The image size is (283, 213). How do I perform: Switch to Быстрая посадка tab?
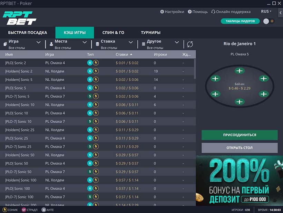tap(27, 33)
